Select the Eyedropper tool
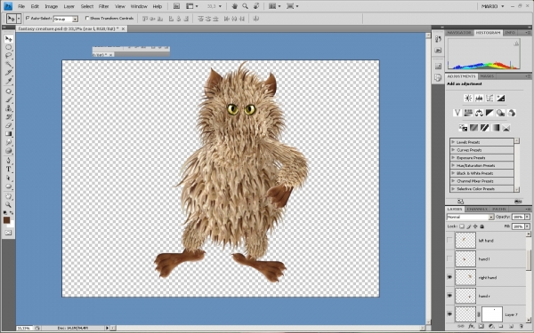Image resolution: width=534 pixels, height=333 pixels. tap(9, 81)
